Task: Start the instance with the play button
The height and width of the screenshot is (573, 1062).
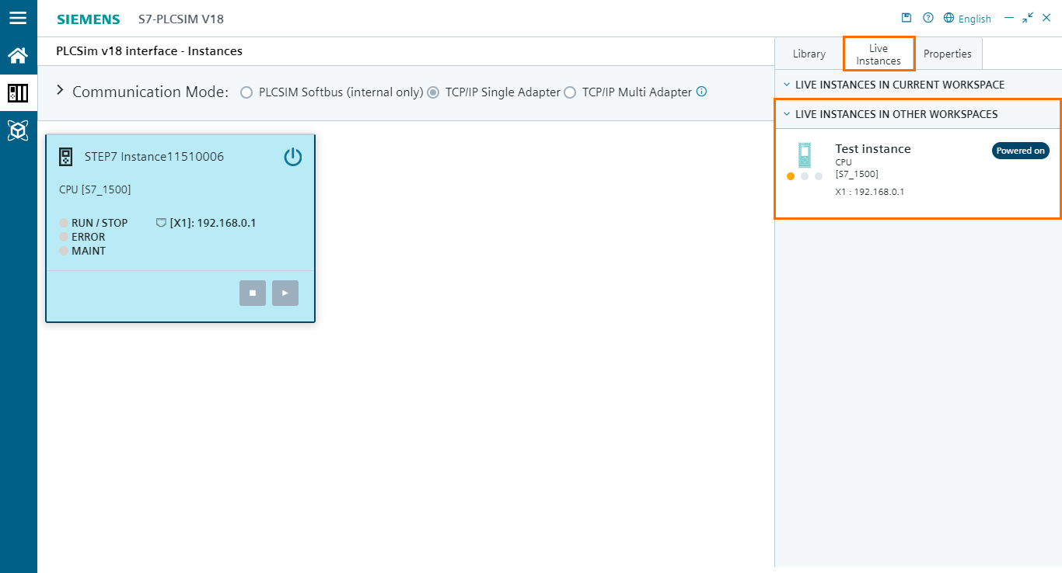Action: 285,293
